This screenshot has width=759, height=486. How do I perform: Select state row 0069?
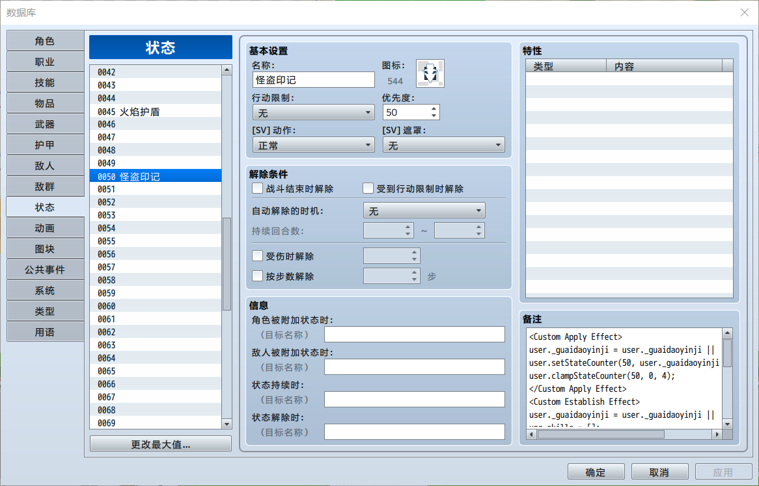coord(156,423)
